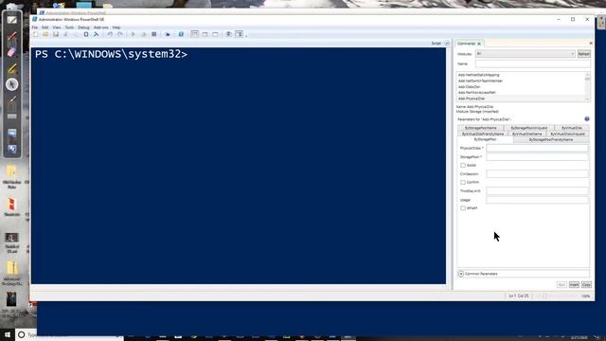Viewport: 606px width, 341px height.
Task: Click the Paste toolbar icon
Action: coord(86,34)
